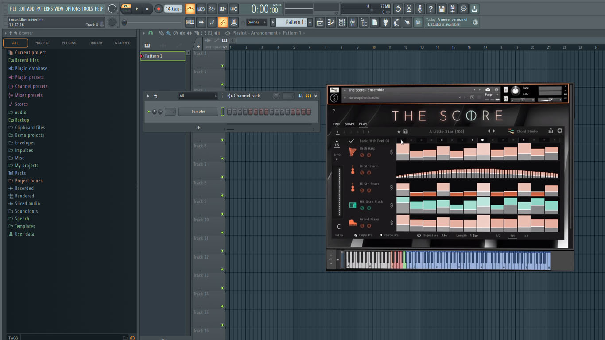Click the Orch Harp instrument icon
The height and width of the screenshot is (340, 605).
click(x=353, y=152)
